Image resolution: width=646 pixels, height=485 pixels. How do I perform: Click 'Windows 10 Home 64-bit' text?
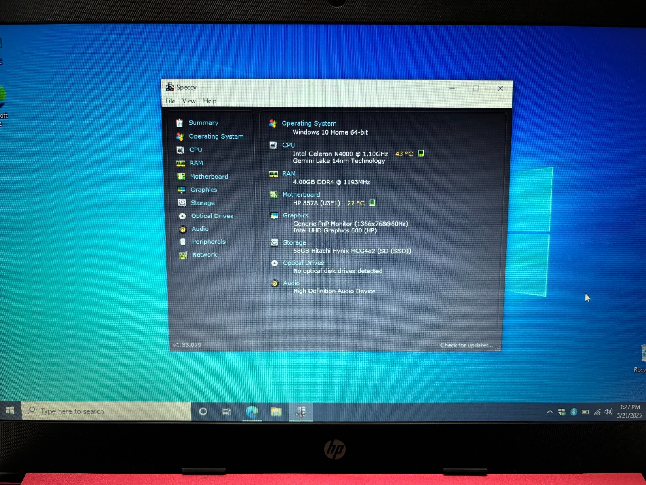(x=330, y=132)
